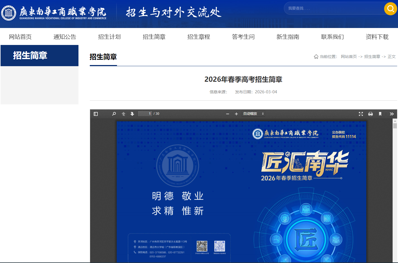
Task: Zoom out of the PDF document
Action: pyautogui.click(x=227, y=114)
